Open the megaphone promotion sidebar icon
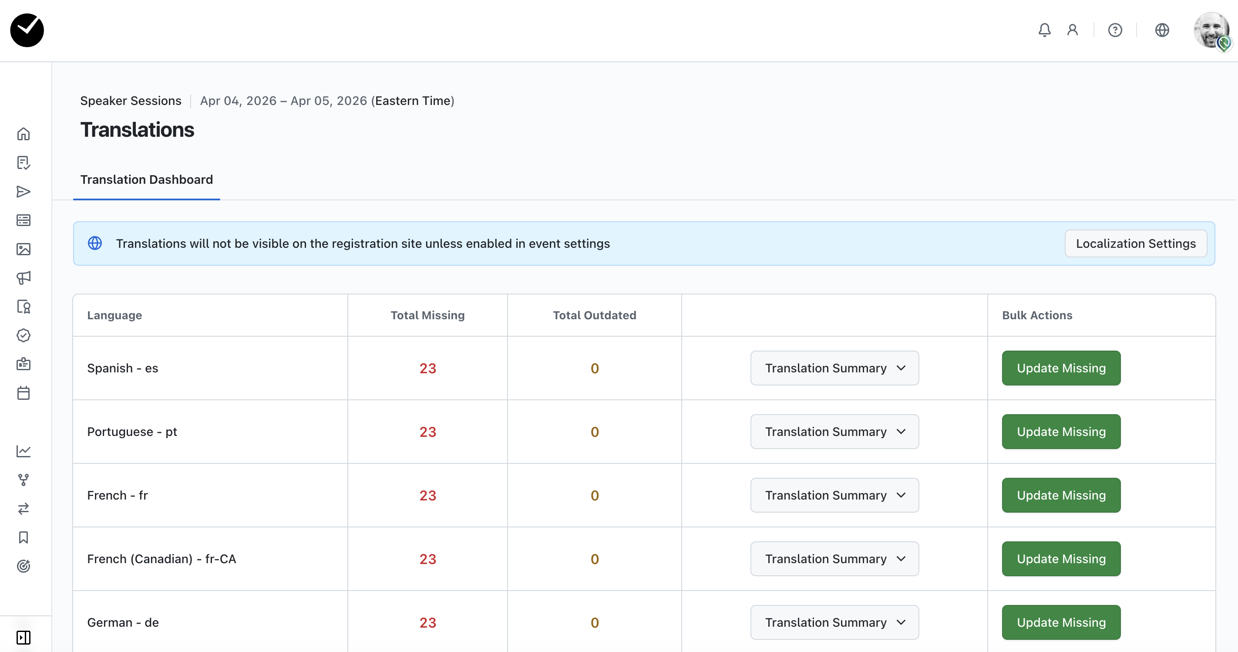 [24, 278]
